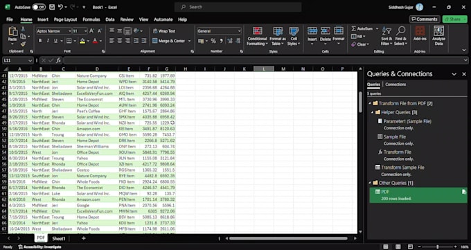Click the Format Painter brush icon
Screen dimensions: 471x250
tap(23, 44)
